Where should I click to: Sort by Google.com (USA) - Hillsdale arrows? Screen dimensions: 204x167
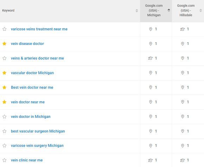pyautogui.click(x=201, y=10)
